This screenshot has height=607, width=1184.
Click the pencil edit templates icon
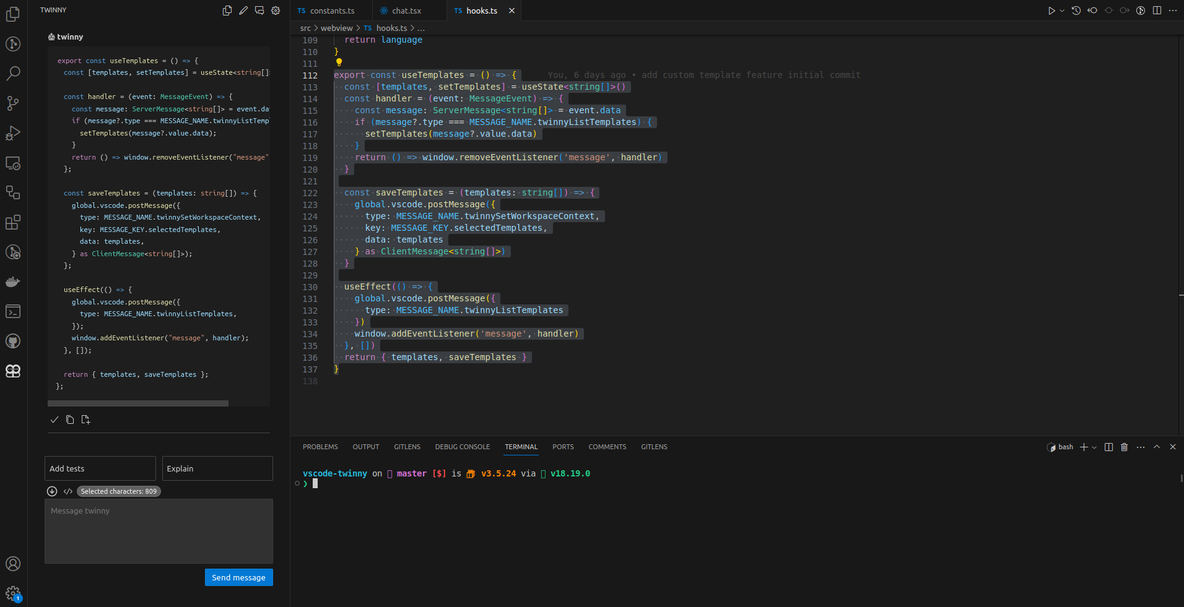coord(243,11)
